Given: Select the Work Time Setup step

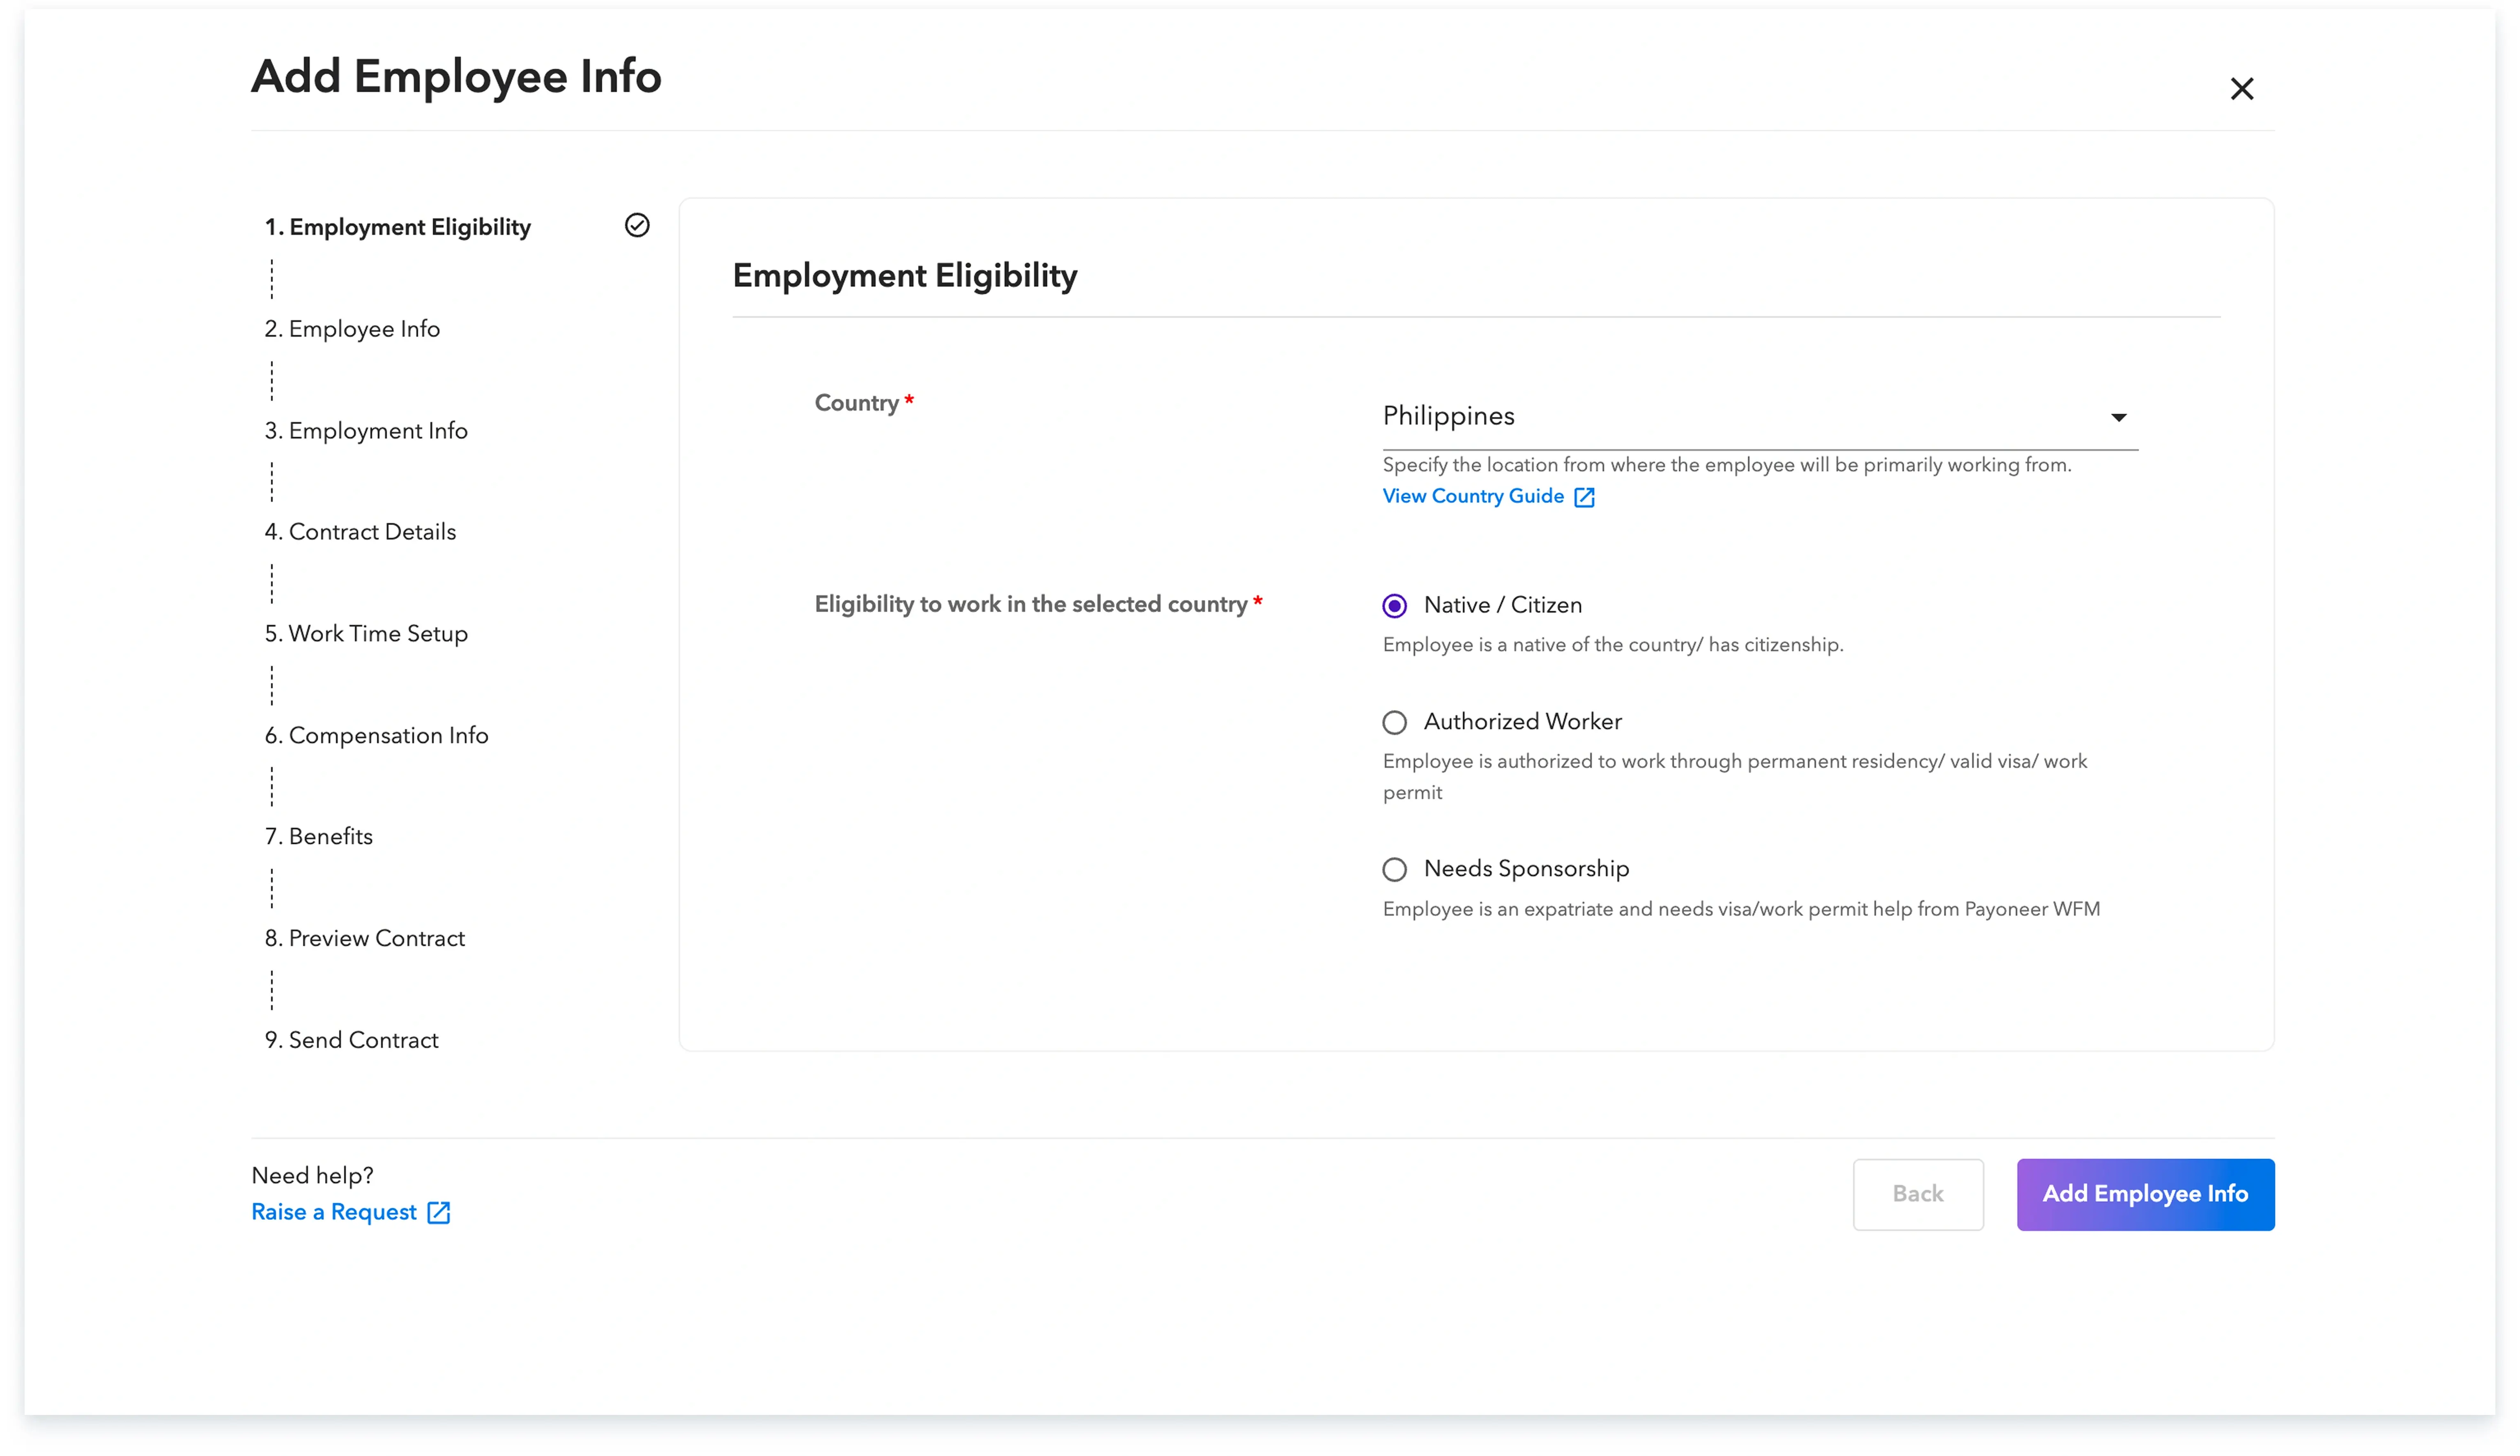Looking at the screenshot, I should tap(366, 633).
